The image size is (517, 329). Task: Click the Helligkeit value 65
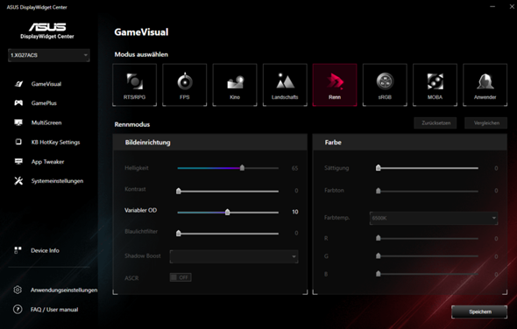pos(294,168)
